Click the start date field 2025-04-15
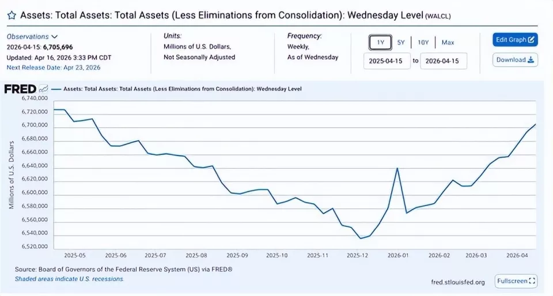This screenshot has width=553, height=296. coord(387,60)
